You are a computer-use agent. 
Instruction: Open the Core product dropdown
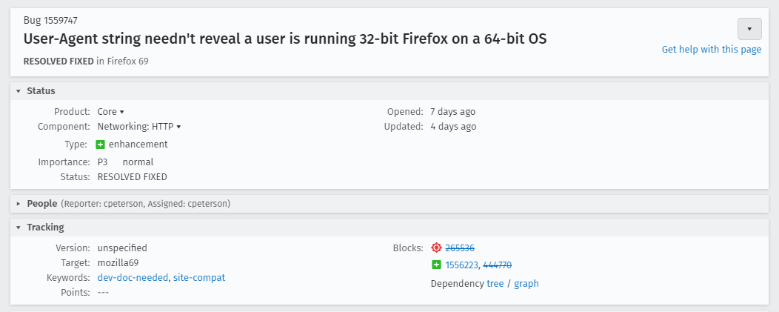[x=110, y=112]
